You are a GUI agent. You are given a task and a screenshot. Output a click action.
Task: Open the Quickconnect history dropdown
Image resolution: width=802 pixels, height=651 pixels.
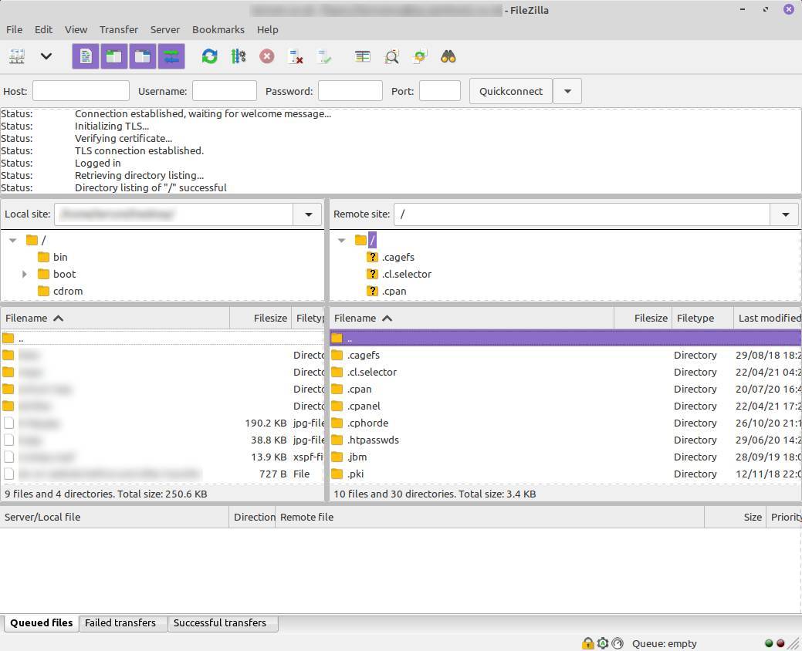click(567, 91)
